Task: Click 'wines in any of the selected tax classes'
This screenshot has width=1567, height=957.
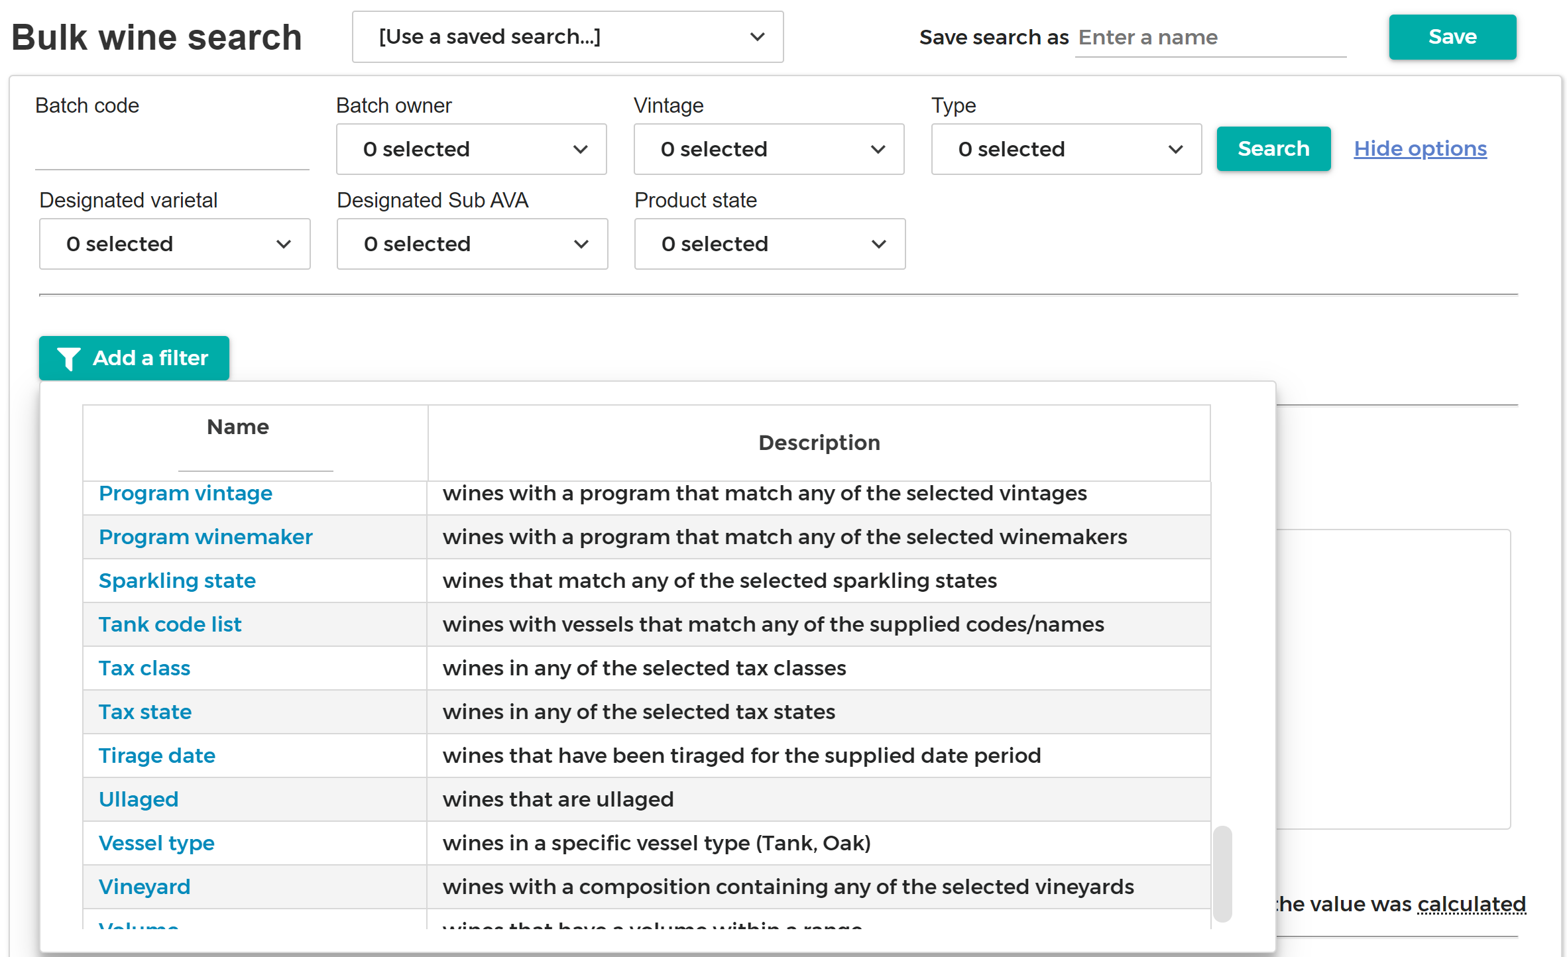Action: [644, 668]
